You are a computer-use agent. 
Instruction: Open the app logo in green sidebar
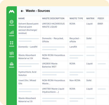pyautogui.click(x=12, y=12)
